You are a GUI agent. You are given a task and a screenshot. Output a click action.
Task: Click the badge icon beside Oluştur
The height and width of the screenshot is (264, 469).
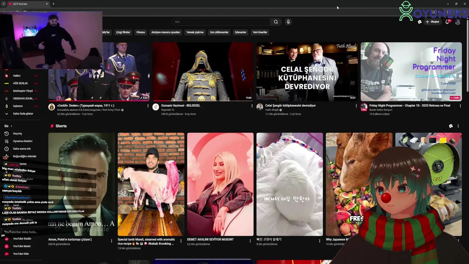420,22
